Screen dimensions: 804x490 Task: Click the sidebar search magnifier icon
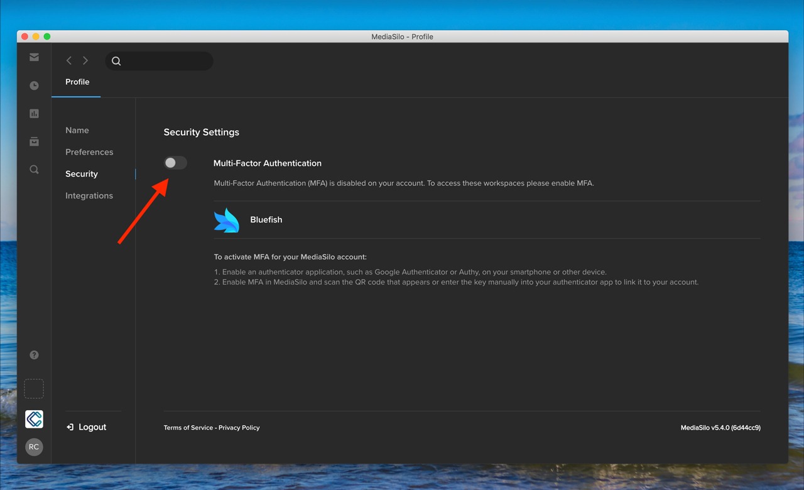pyautogui.click(x=34, y=170)
